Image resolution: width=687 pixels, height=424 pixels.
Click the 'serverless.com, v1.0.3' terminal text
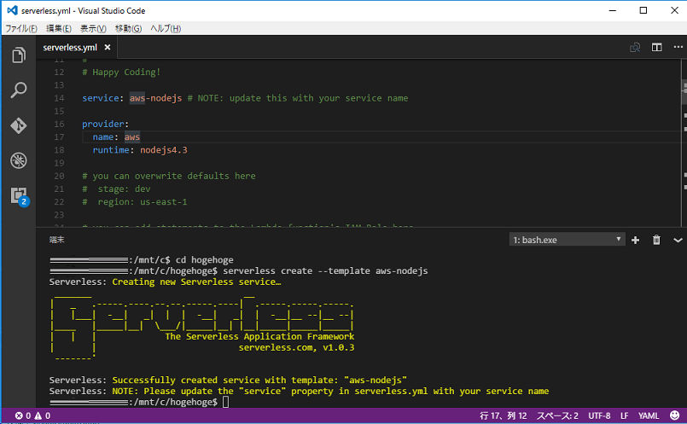tap(297, 348)
